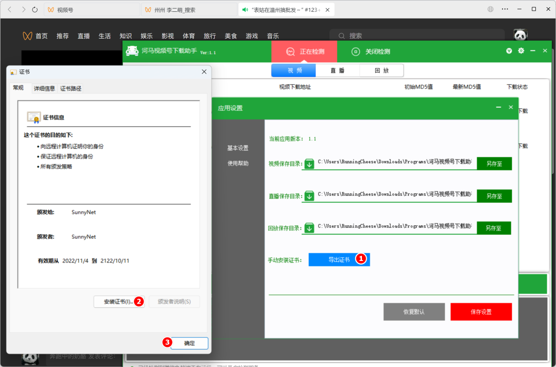
Task: Click the 安装证书(I)... button
Action: (119, 302)
